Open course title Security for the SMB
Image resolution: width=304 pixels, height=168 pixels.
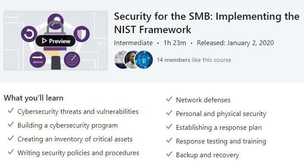pyautogui.click(x=207, y=23)
